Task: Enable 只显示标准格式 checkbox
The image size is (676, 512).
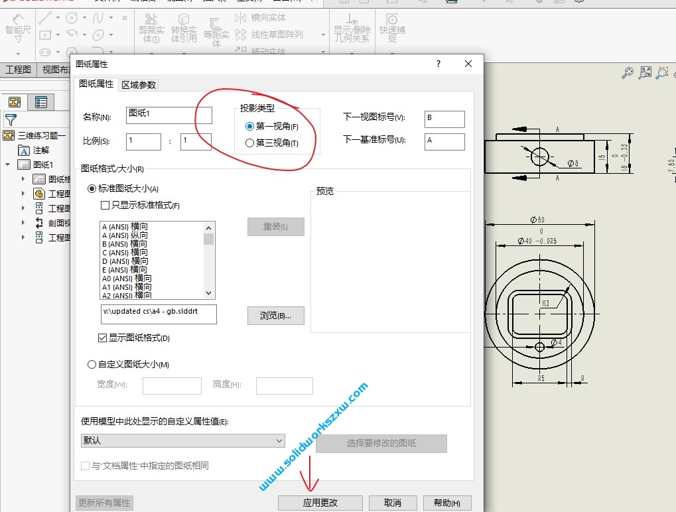Action: point(105,206)
